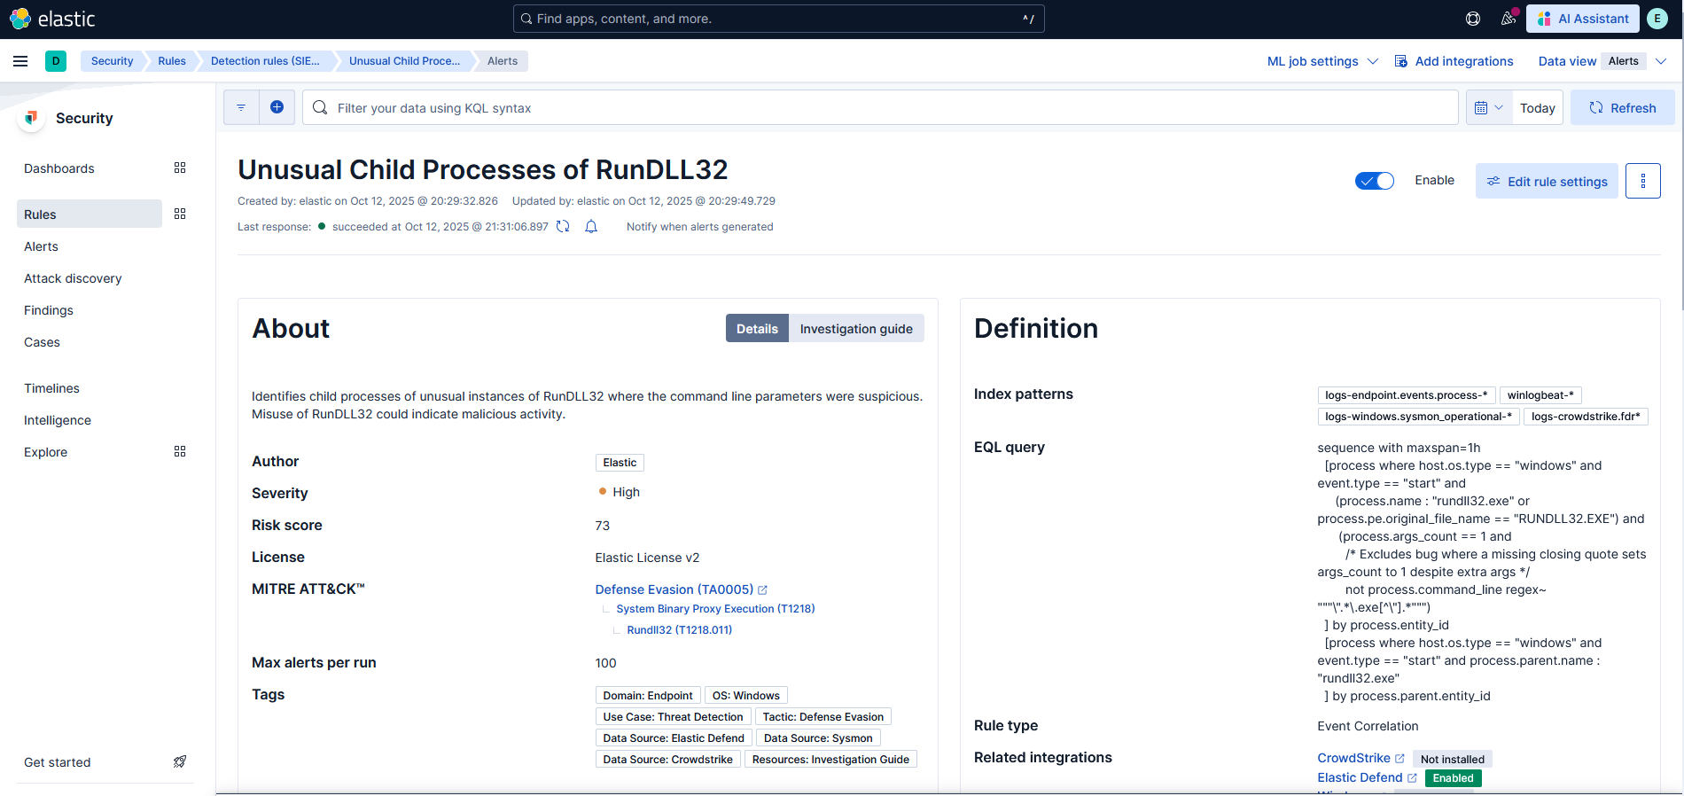The width and height of the screenshot is (1684, 796).
Task: Click the Get started rocket icon
Action: coord(180,762)
